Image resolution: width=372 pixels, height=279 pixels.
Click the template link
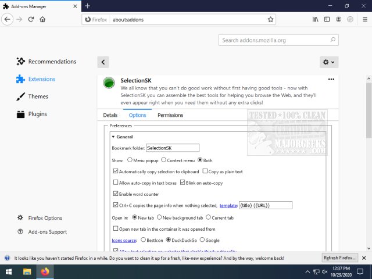point(228,206)
